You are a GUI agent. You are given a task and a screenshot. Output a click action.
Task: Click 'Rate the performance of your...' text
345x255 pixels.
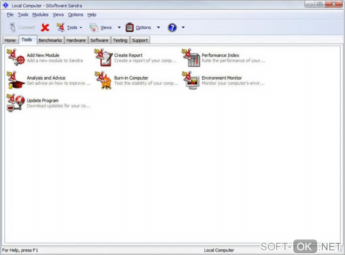click(233, 61)
